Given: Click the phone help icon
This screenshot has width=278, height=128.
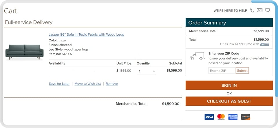Looking at the screenshot, I should coord(252,10).
